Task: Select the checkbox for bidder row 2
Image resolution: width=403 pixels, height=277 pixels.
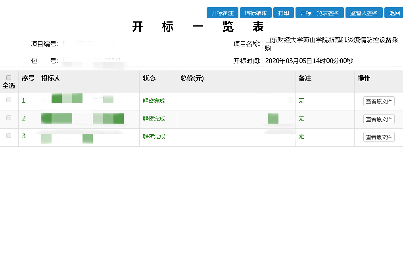Action: [9, 118]
